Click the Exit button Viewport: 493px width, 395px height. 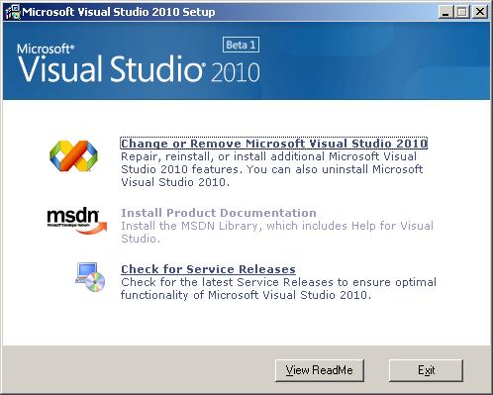point(426,370)
